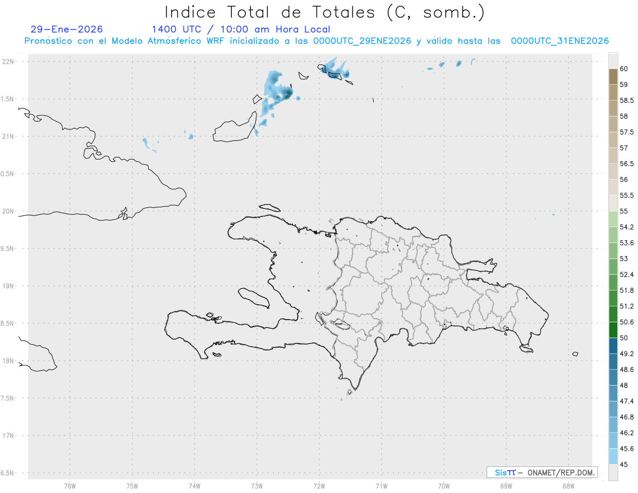Click the '73W' longitude axis label
The width and height of the screenshot is (638, 493).
pyautogui.click(x=257, y=486)
